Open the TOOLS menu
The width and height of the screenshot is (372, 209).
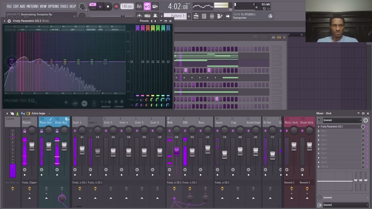(64, 6)
